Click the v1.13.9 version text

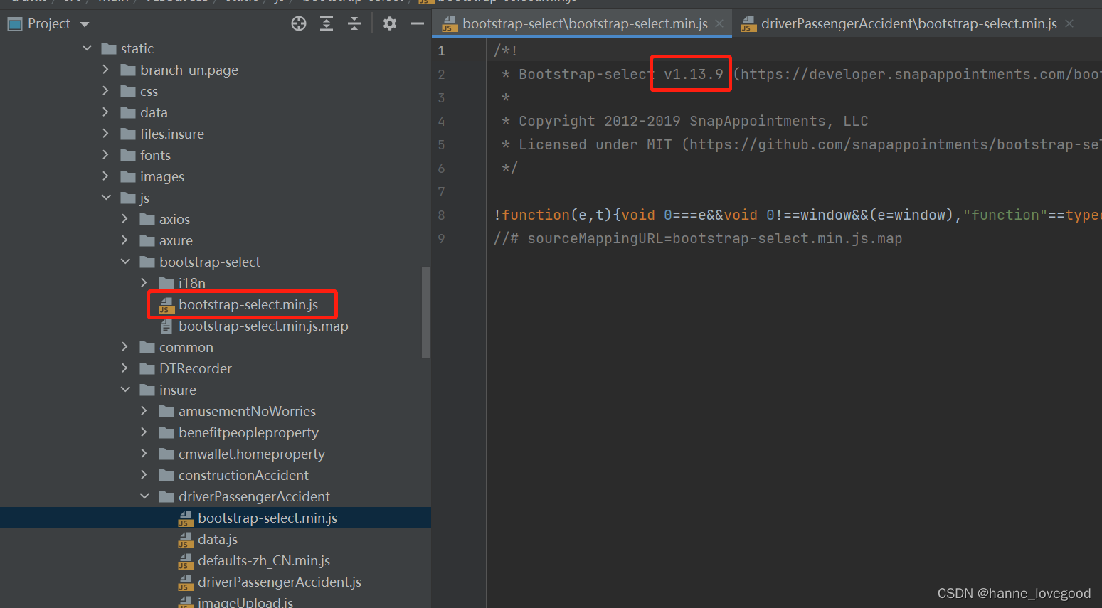click(694, 74)
